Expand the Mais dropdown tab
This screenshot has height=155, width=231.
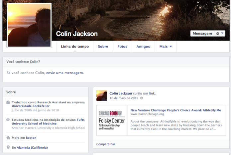click(166, 46)
